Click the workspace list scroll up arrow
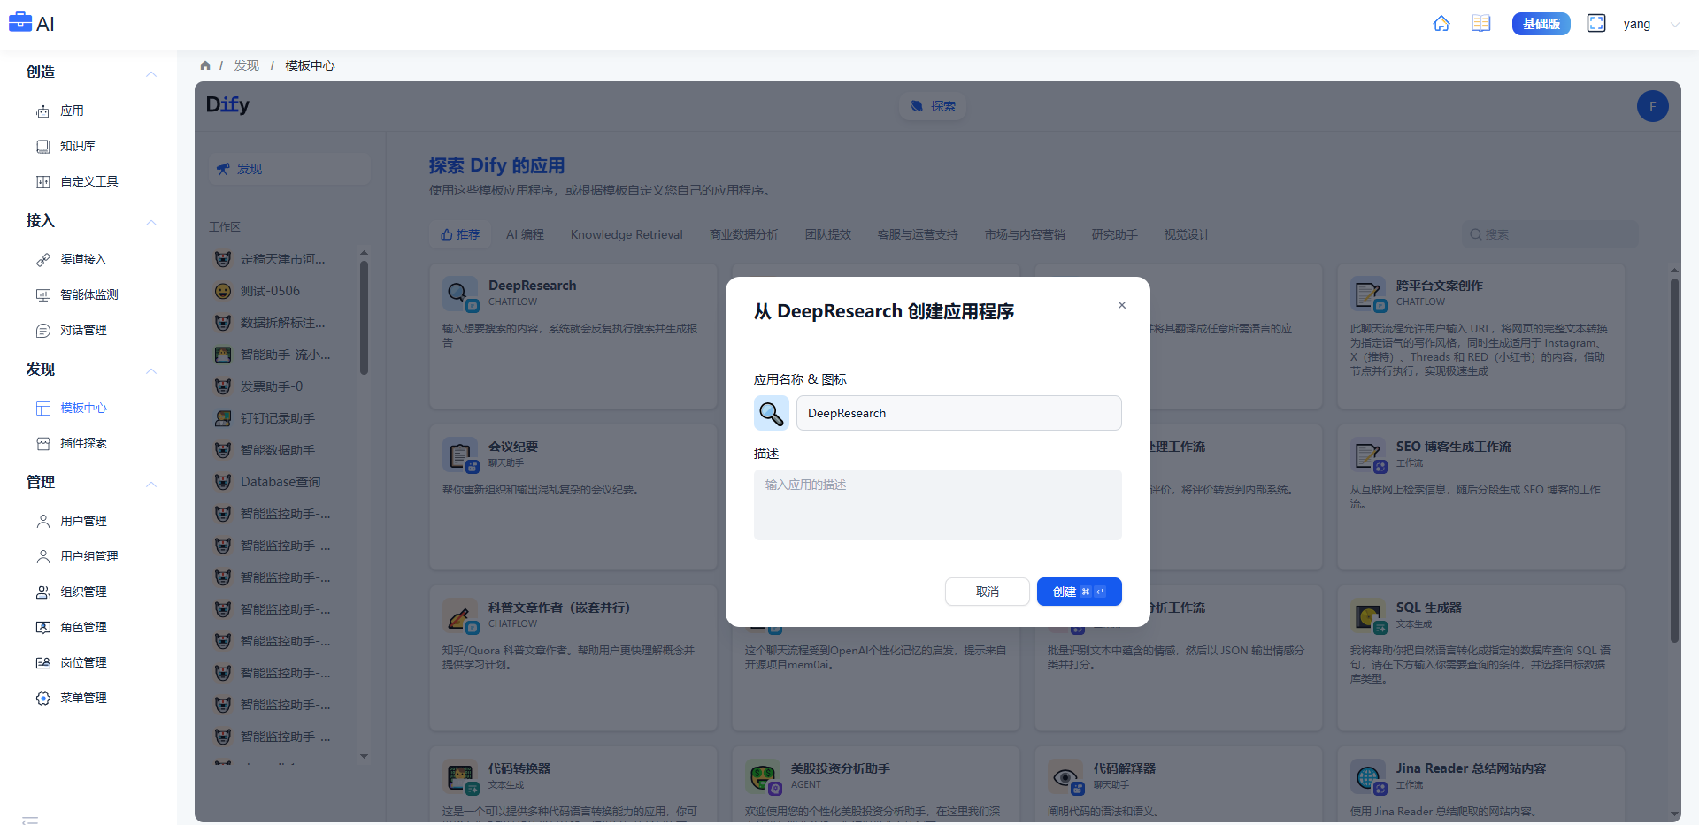 (x=364, y=253)
